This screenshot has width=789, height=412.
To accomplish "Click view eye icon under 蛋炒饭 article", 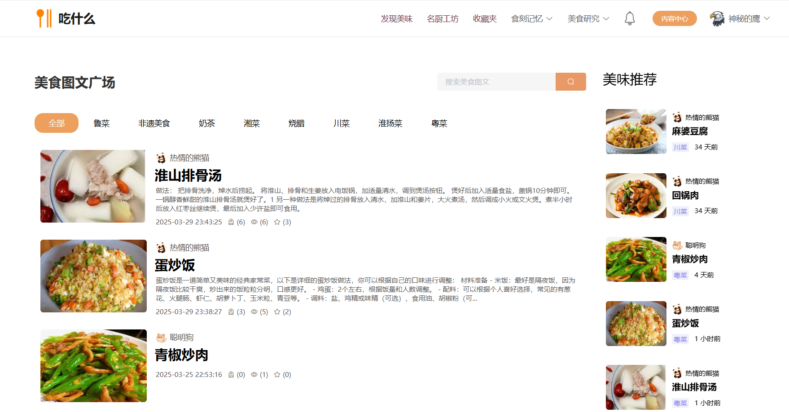I will (254, 312).
